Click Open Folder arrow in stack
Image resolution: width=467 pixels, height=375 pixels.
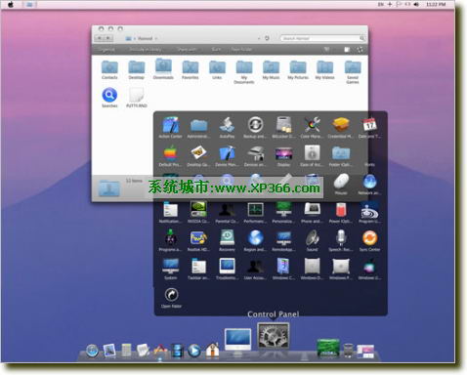pyautogui.click(x=171, y=298)
